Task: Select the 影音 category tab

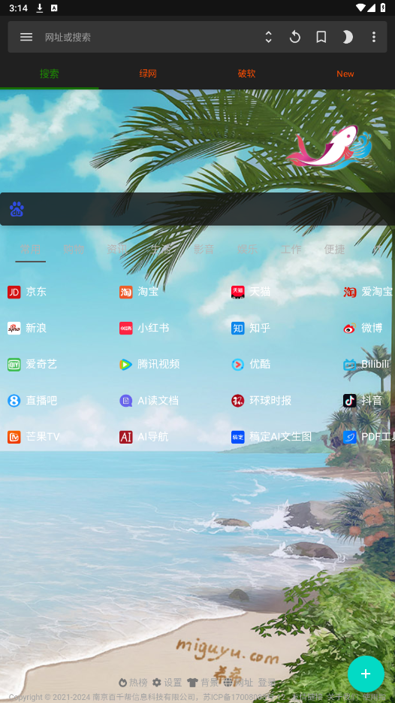Action: 204,250
